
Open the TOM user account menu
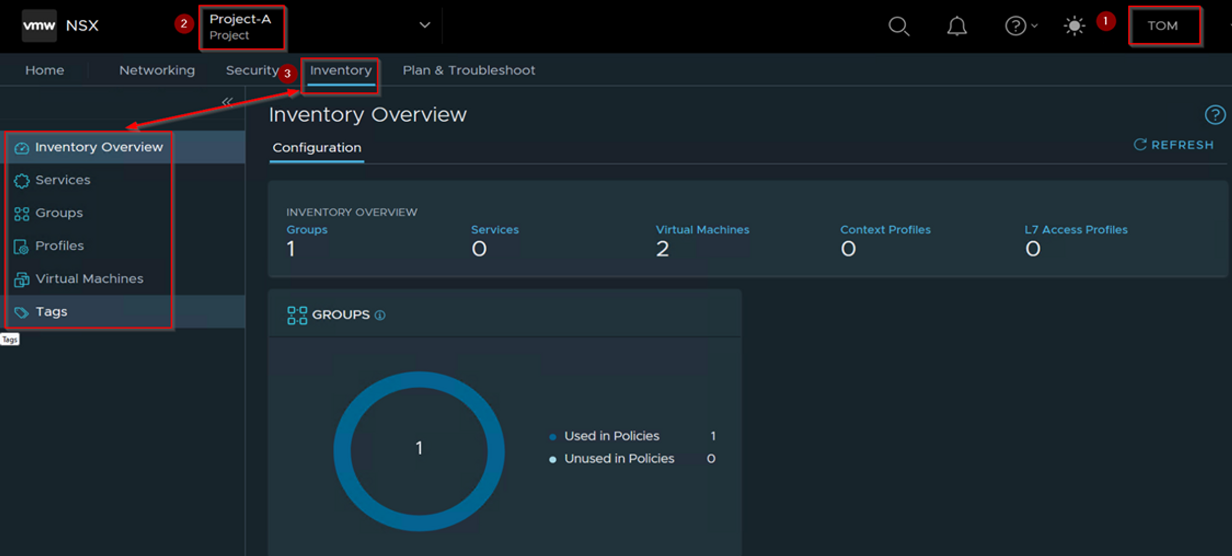pyautogui.click(x=1163, y=26)
